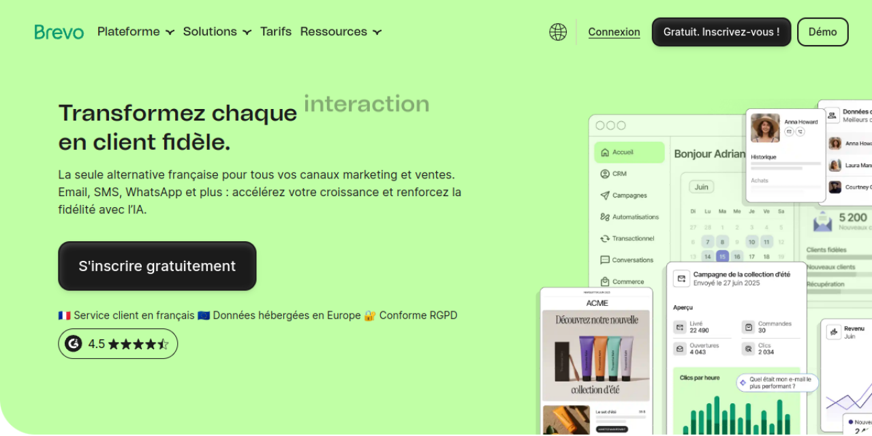Click the Campagnes paper-plane icon
This screenshot has height=436, width=872.
pyautogui.click(x=605, y=196)
